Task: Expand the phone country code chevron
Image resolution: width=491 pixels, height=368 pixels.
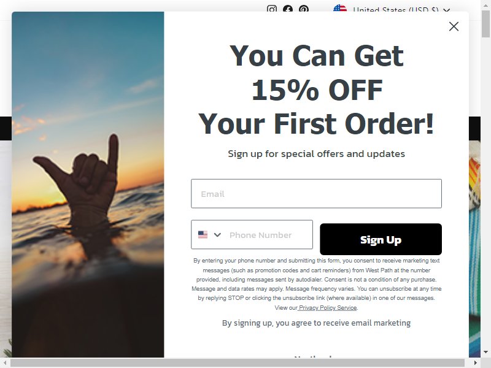Action: 217,235
